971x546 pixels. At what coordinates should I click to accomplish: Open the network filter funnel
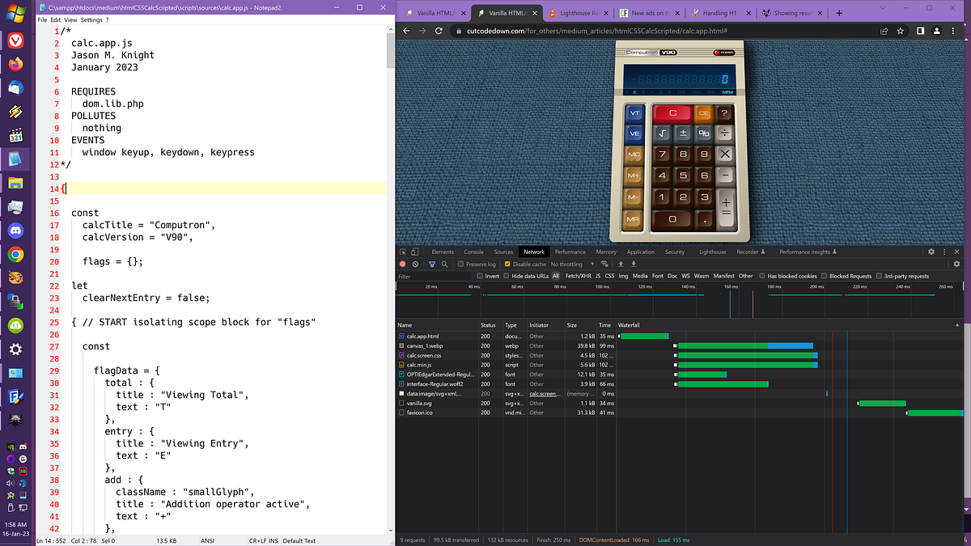[431, 265]
